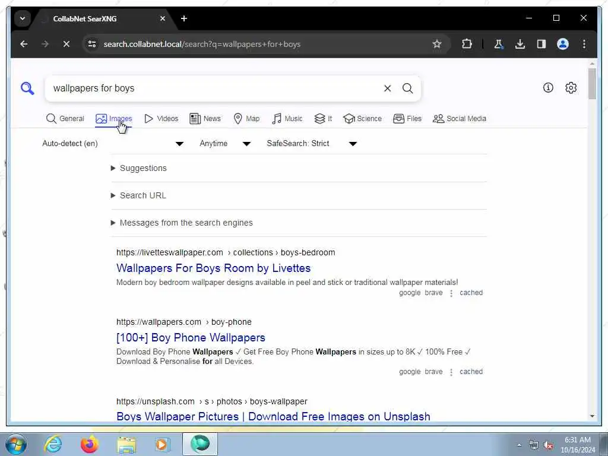The width and height of the screenshot is (608, 456).
Task: Open cached version of Livettes result
Action: pyautogui.click(x=471, y=293)
